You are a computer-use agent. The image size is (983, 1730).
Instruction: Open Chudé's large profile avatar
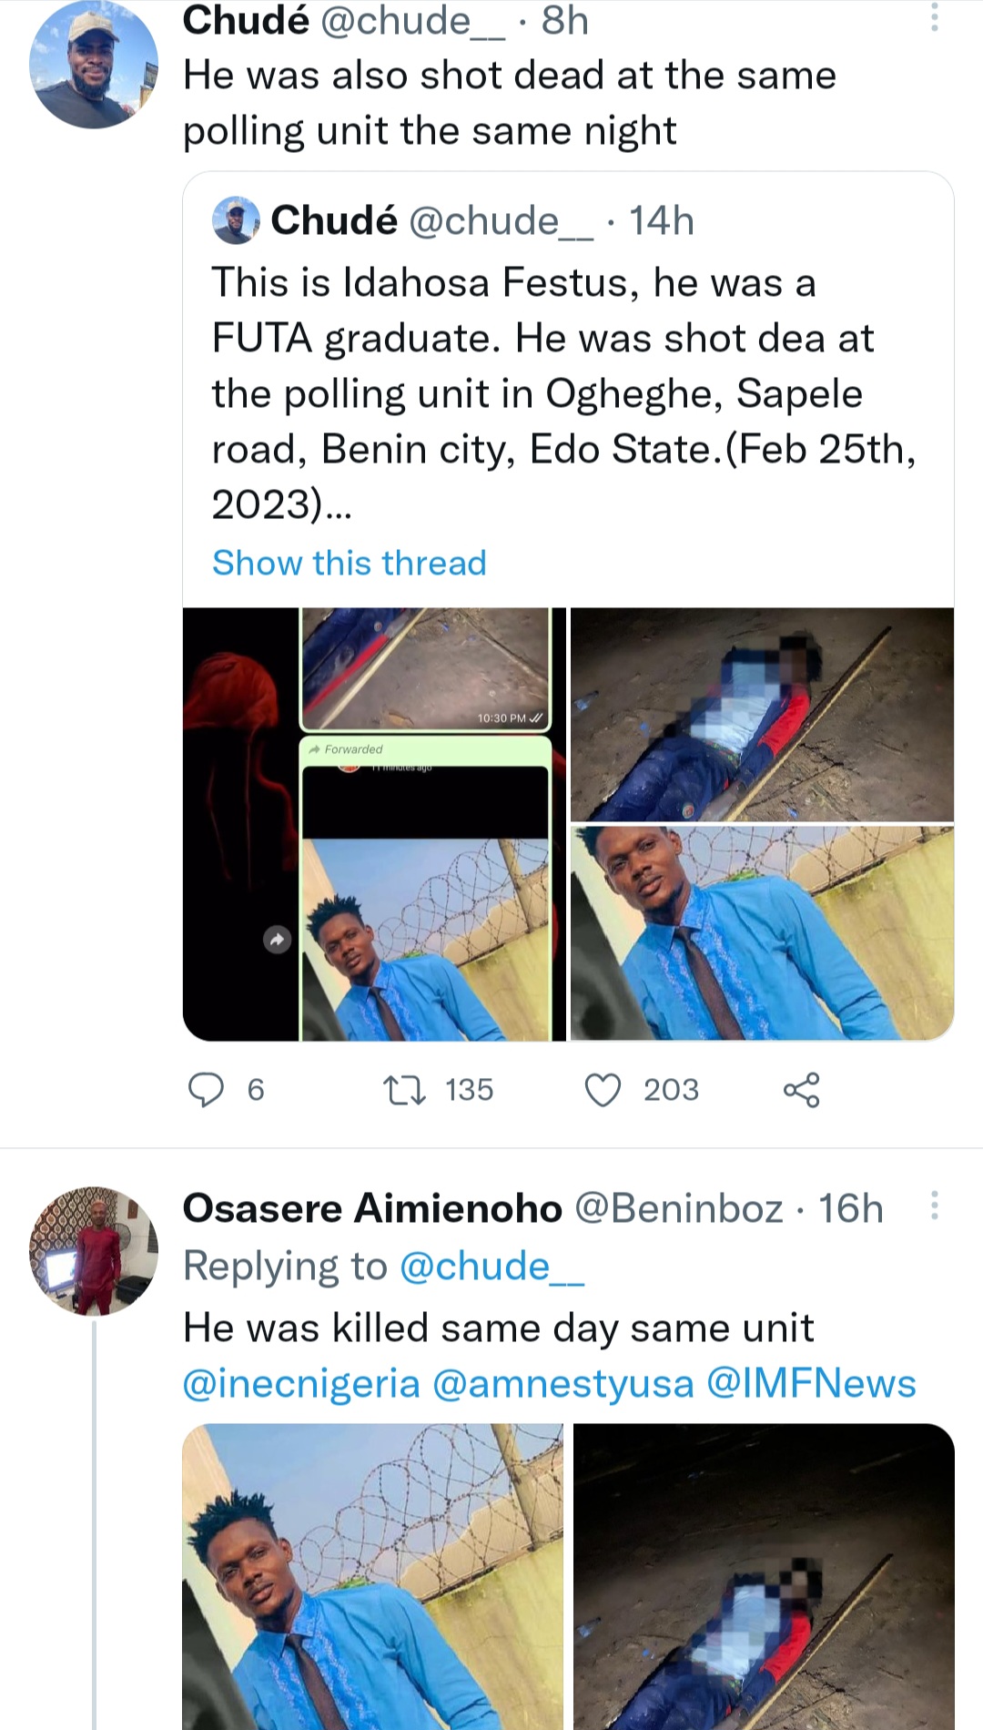tap(94, 66)
